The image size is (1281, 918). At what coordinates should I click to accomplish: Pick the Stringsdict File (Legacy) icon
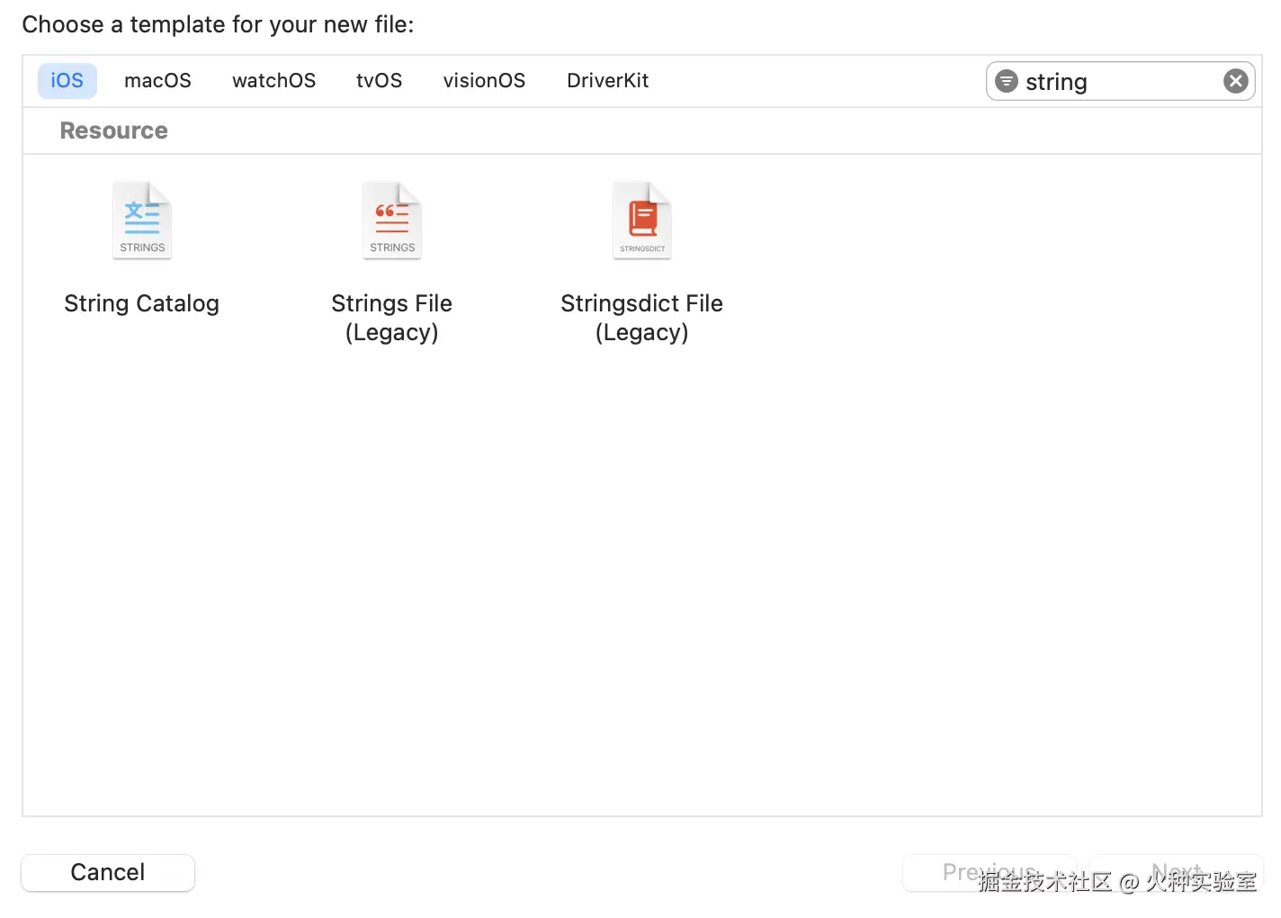[642, 220]
